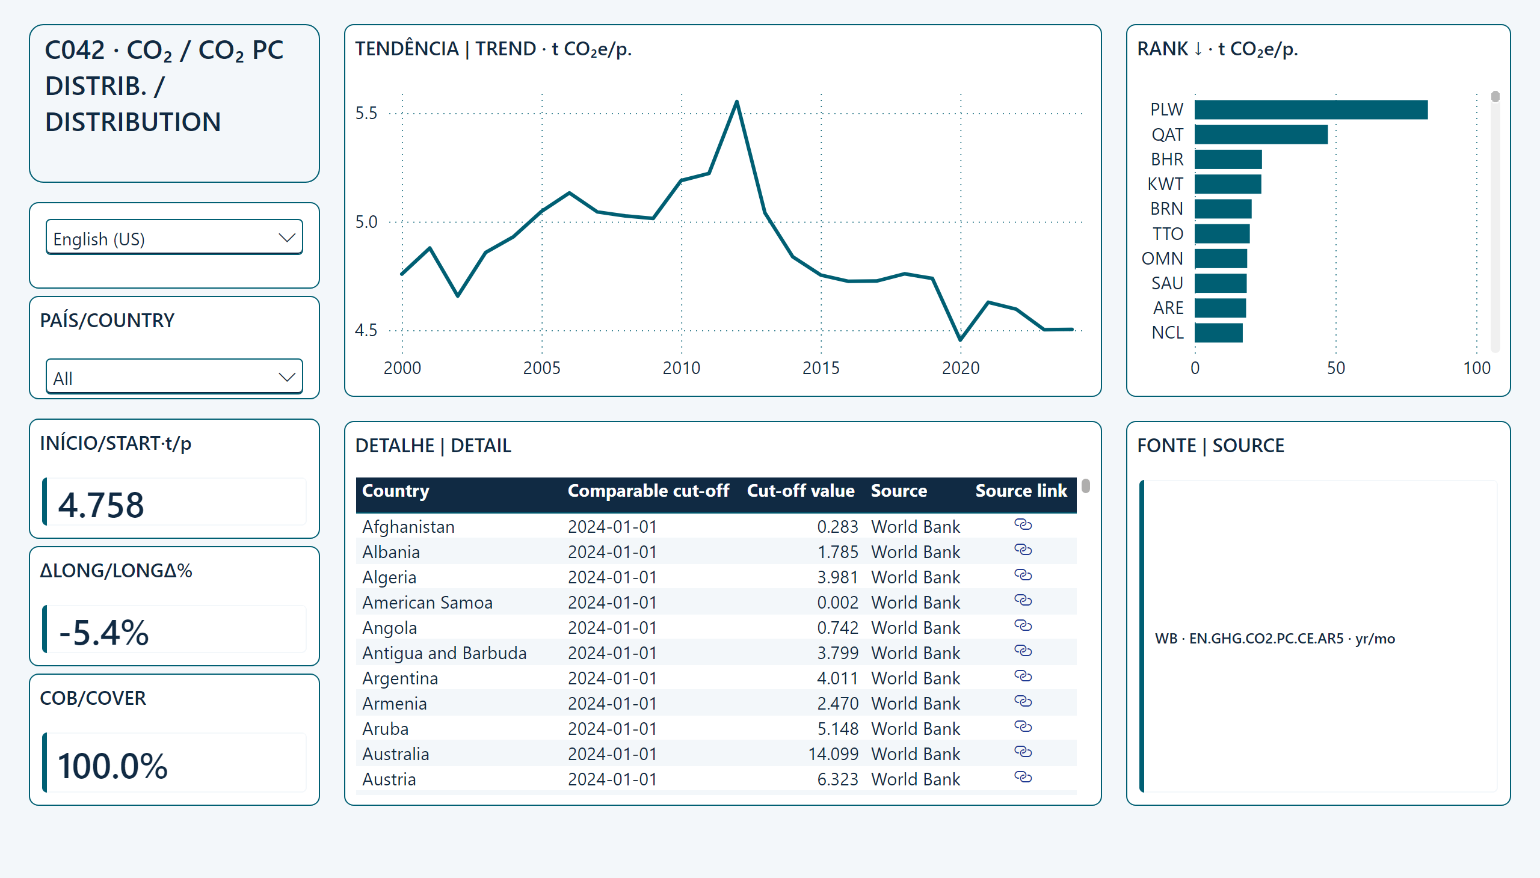Click Angola's World Bank source cell
Image resolution: width=1540 pixels, height=878 pixels.
click(x=916, y=628)
